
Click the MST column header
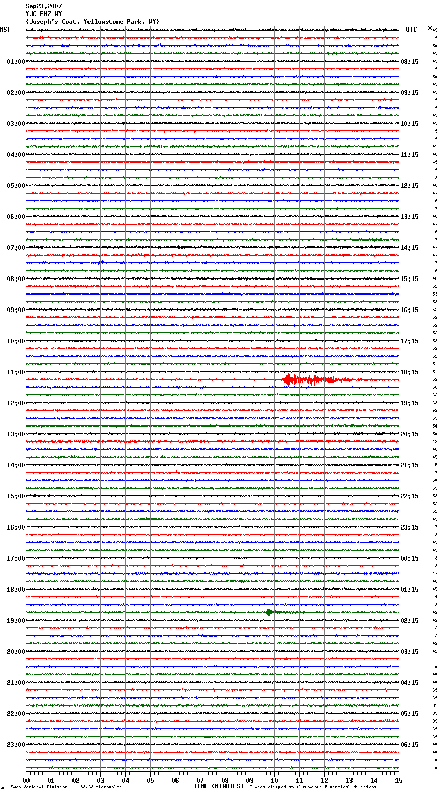click(x=5, y=30)
